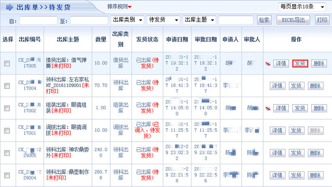Click the red-blue icon in row 17005

click(x=268, y=63)
